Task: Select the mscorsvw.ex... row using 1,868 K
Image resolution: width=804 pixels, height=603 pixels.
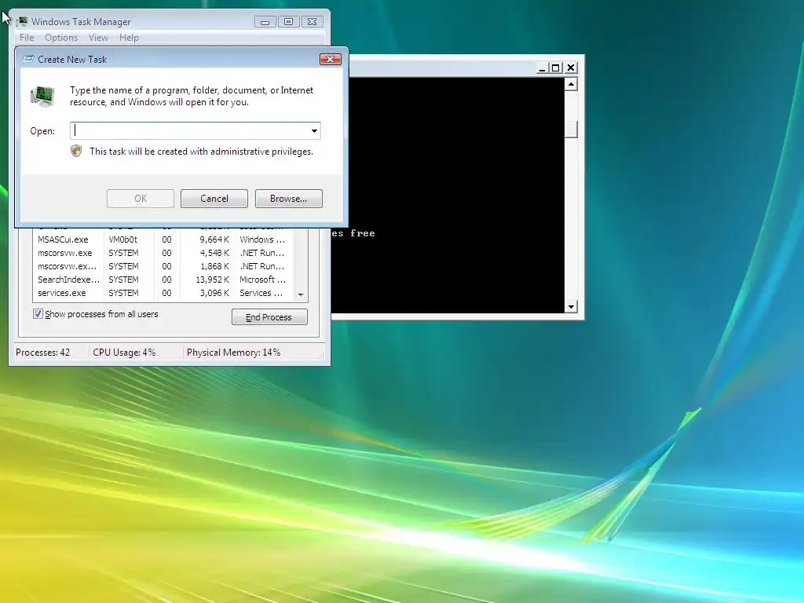Action: click(x=164, y=266)
